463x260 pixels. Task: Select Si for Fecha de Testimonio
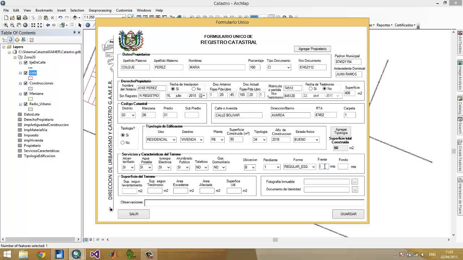(x=310, y=89)
